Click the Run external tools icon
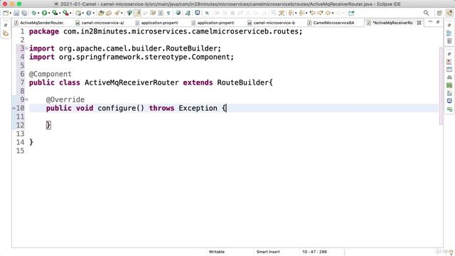This screenshot has height=256, width=455. coord(65,13)
